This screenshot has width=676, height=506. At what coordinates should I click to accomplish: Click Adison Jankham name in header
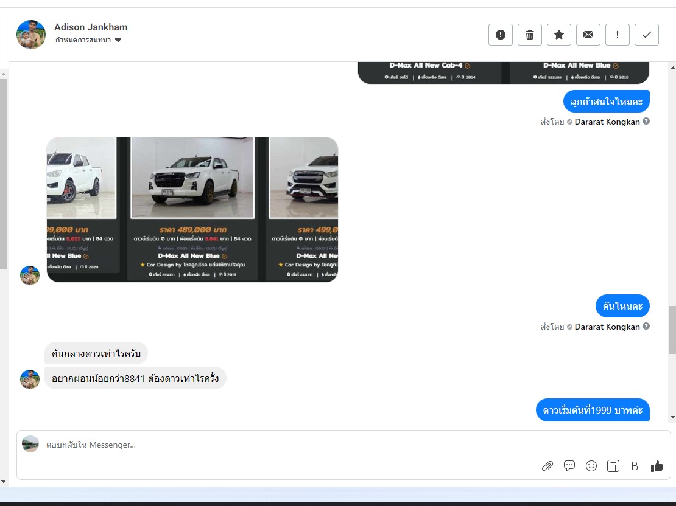pyautogui.click(x=91, y=27)
